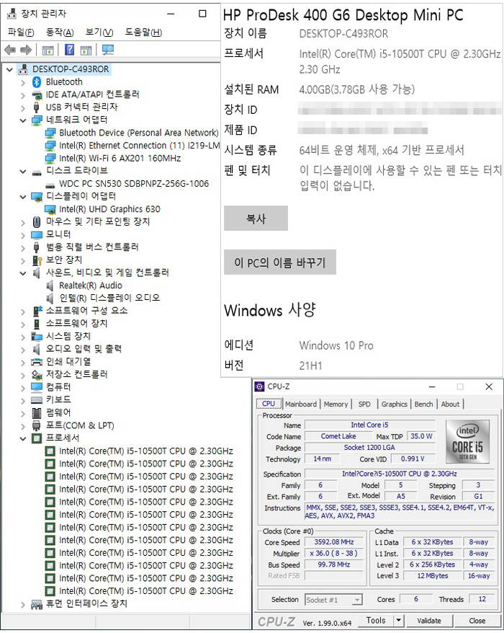Select Intel(R) UHD Graphics 630 adapter

point(109,209)
